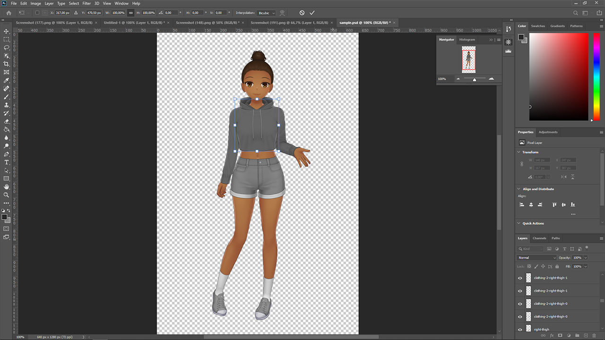The image size is (605, 340).
Task: Toggle lock all on the layer
Action: pyautogui.click(x=557, y=266)
